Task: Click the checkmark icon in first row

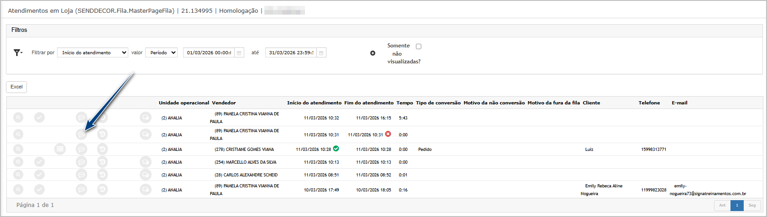Action: tap(40, 118)
